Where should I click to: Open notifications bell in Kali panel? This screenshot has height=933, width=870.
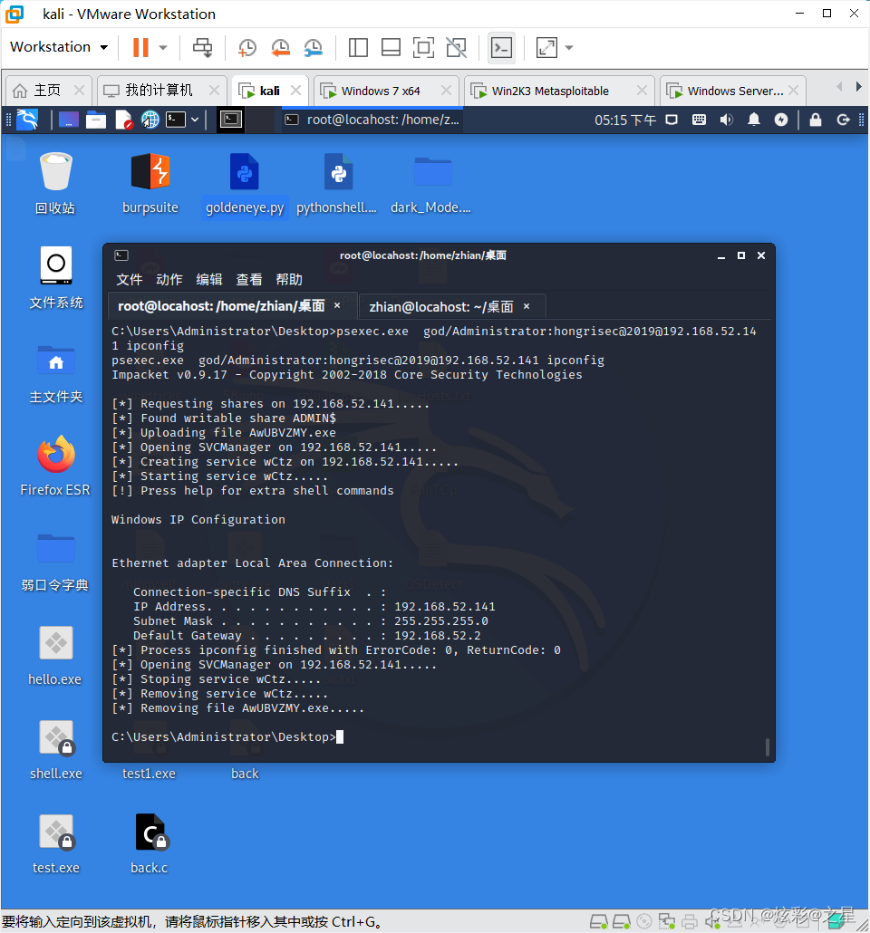tap(754, 120)
